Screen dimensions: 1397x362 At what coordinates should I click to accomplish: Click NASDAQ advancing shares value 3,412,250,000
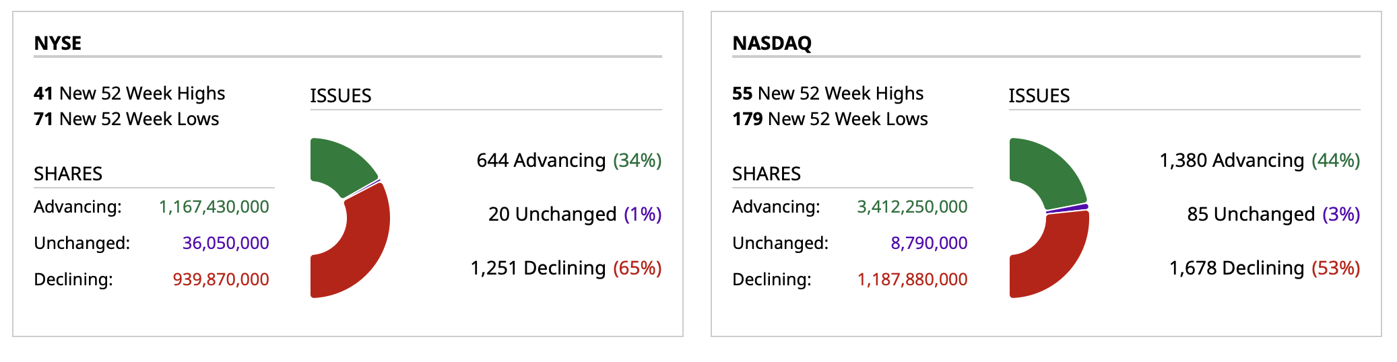912,207
